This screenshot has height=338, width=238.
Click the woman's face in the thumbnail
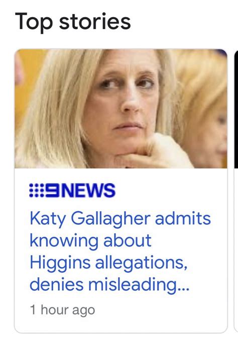[127, 101]
